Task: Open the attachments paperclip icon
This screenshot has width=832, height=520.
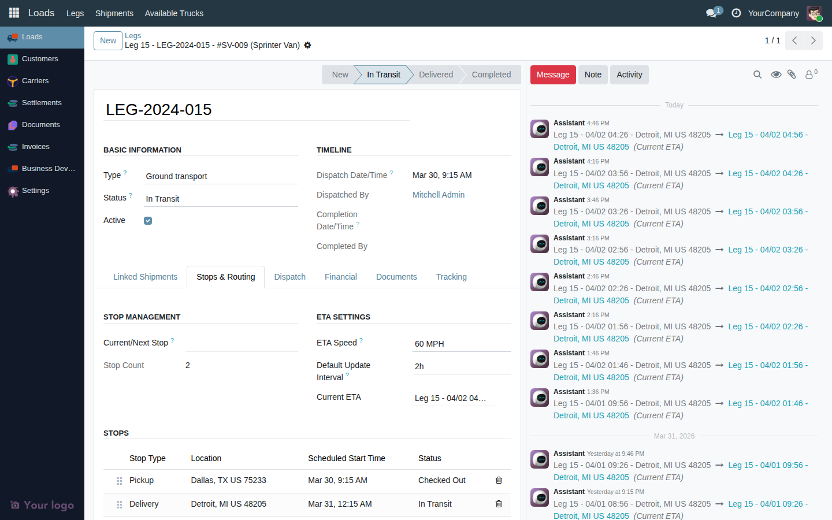Action: [x=792, y=75]
